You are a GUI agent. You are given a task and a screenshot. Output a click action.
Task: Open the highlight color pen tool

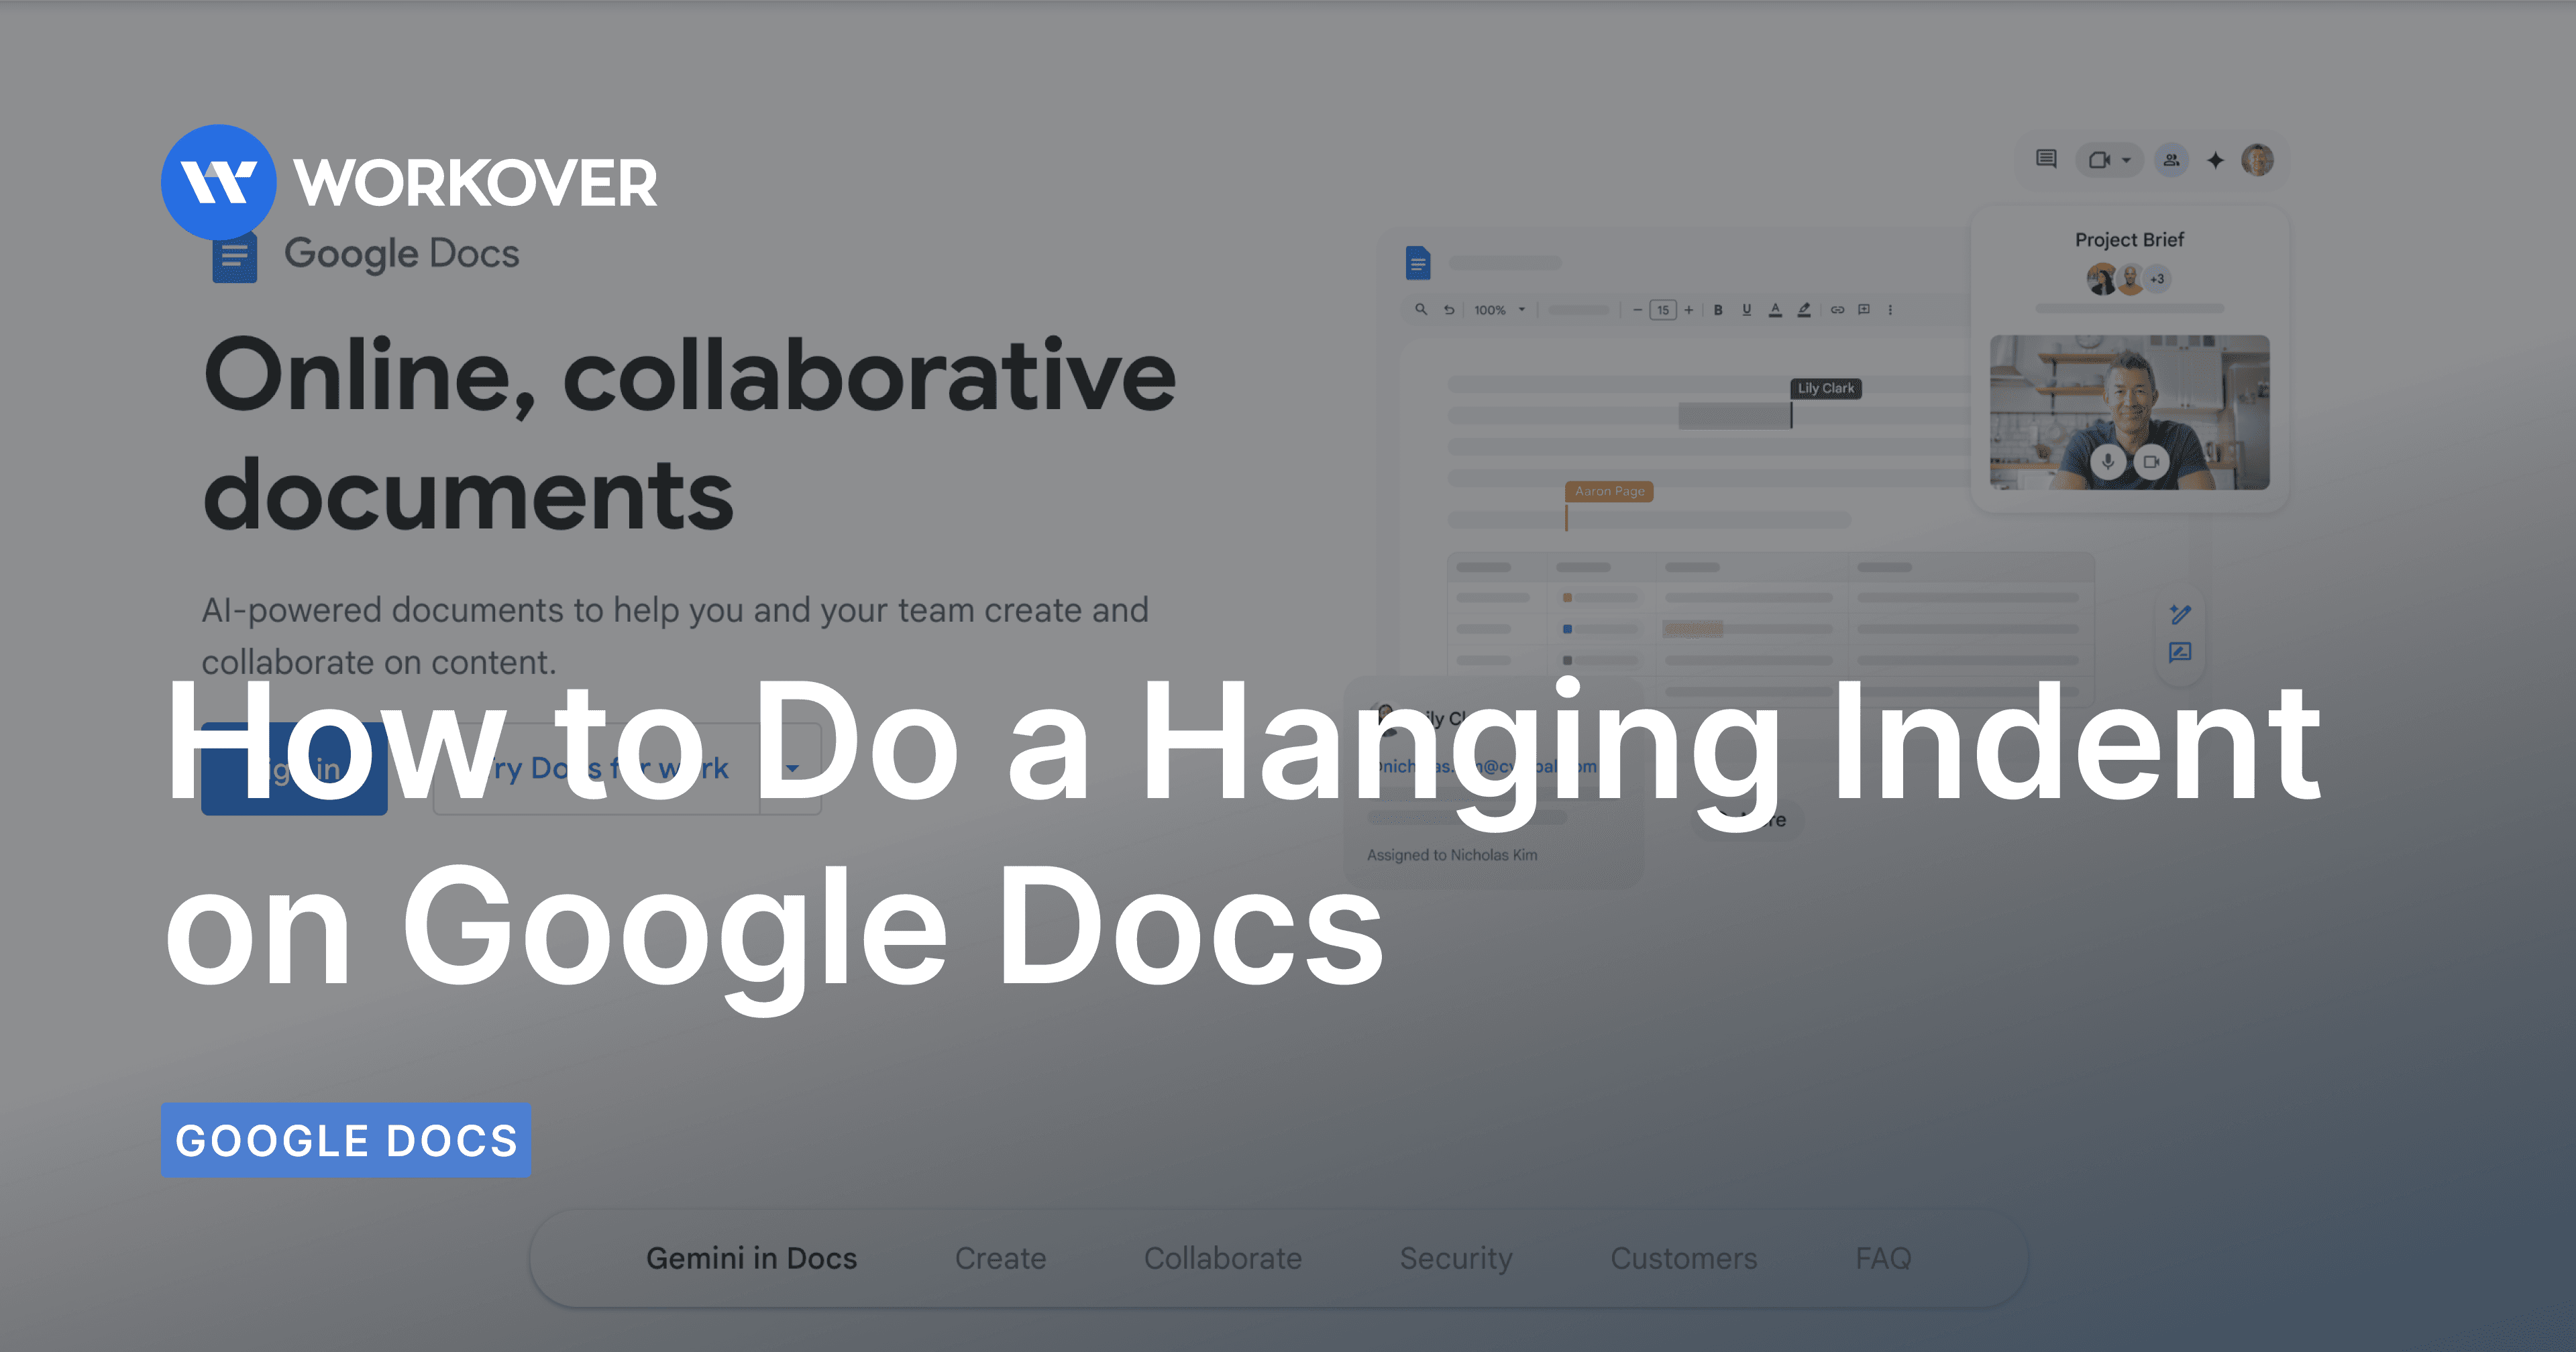[1804, 310]
